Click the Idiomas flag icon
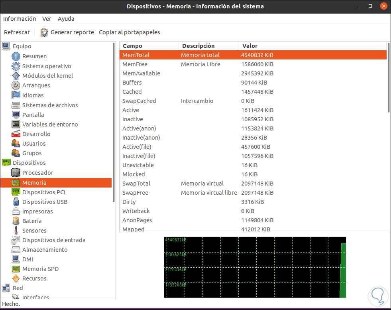The image size is (391, 310). (x=16, y=95)
